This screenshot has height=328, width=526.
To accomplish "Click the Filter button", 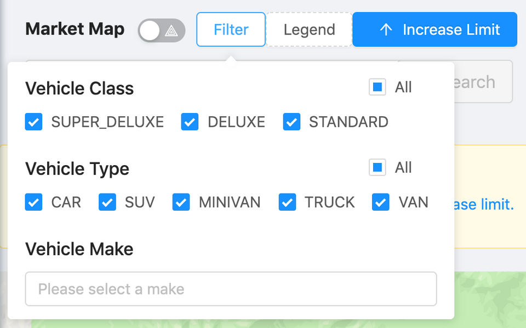I will pyautogui.click(x=231, y=30).
